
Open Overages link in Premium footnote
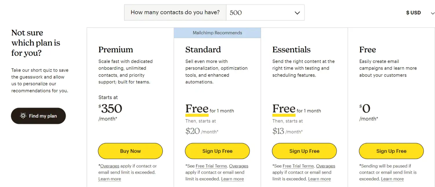(110, 166)
